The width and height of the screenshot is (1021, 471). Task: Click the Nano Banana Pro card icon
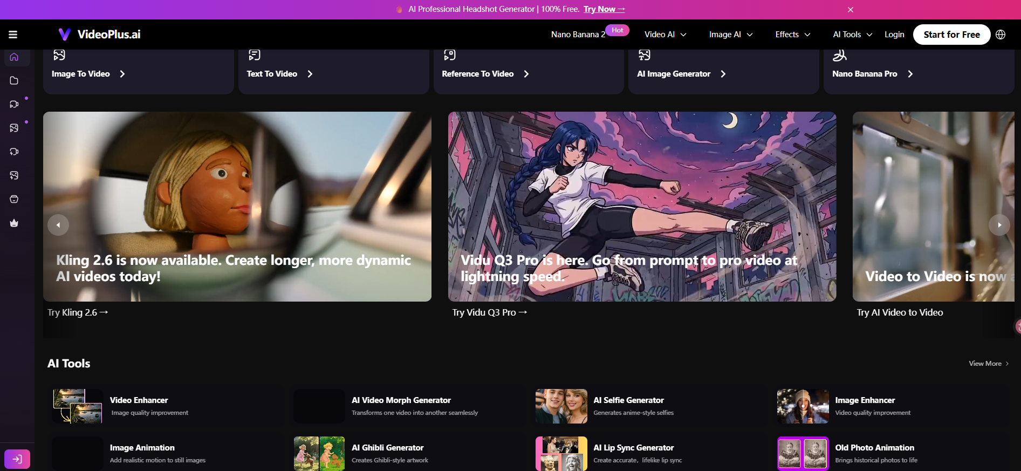click(840, 54)
